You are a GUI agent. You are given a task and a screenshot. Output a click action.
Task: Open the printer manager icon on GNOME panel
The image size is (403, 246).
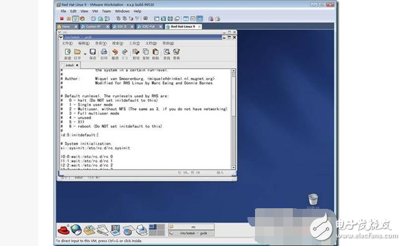tap(141, 230)
